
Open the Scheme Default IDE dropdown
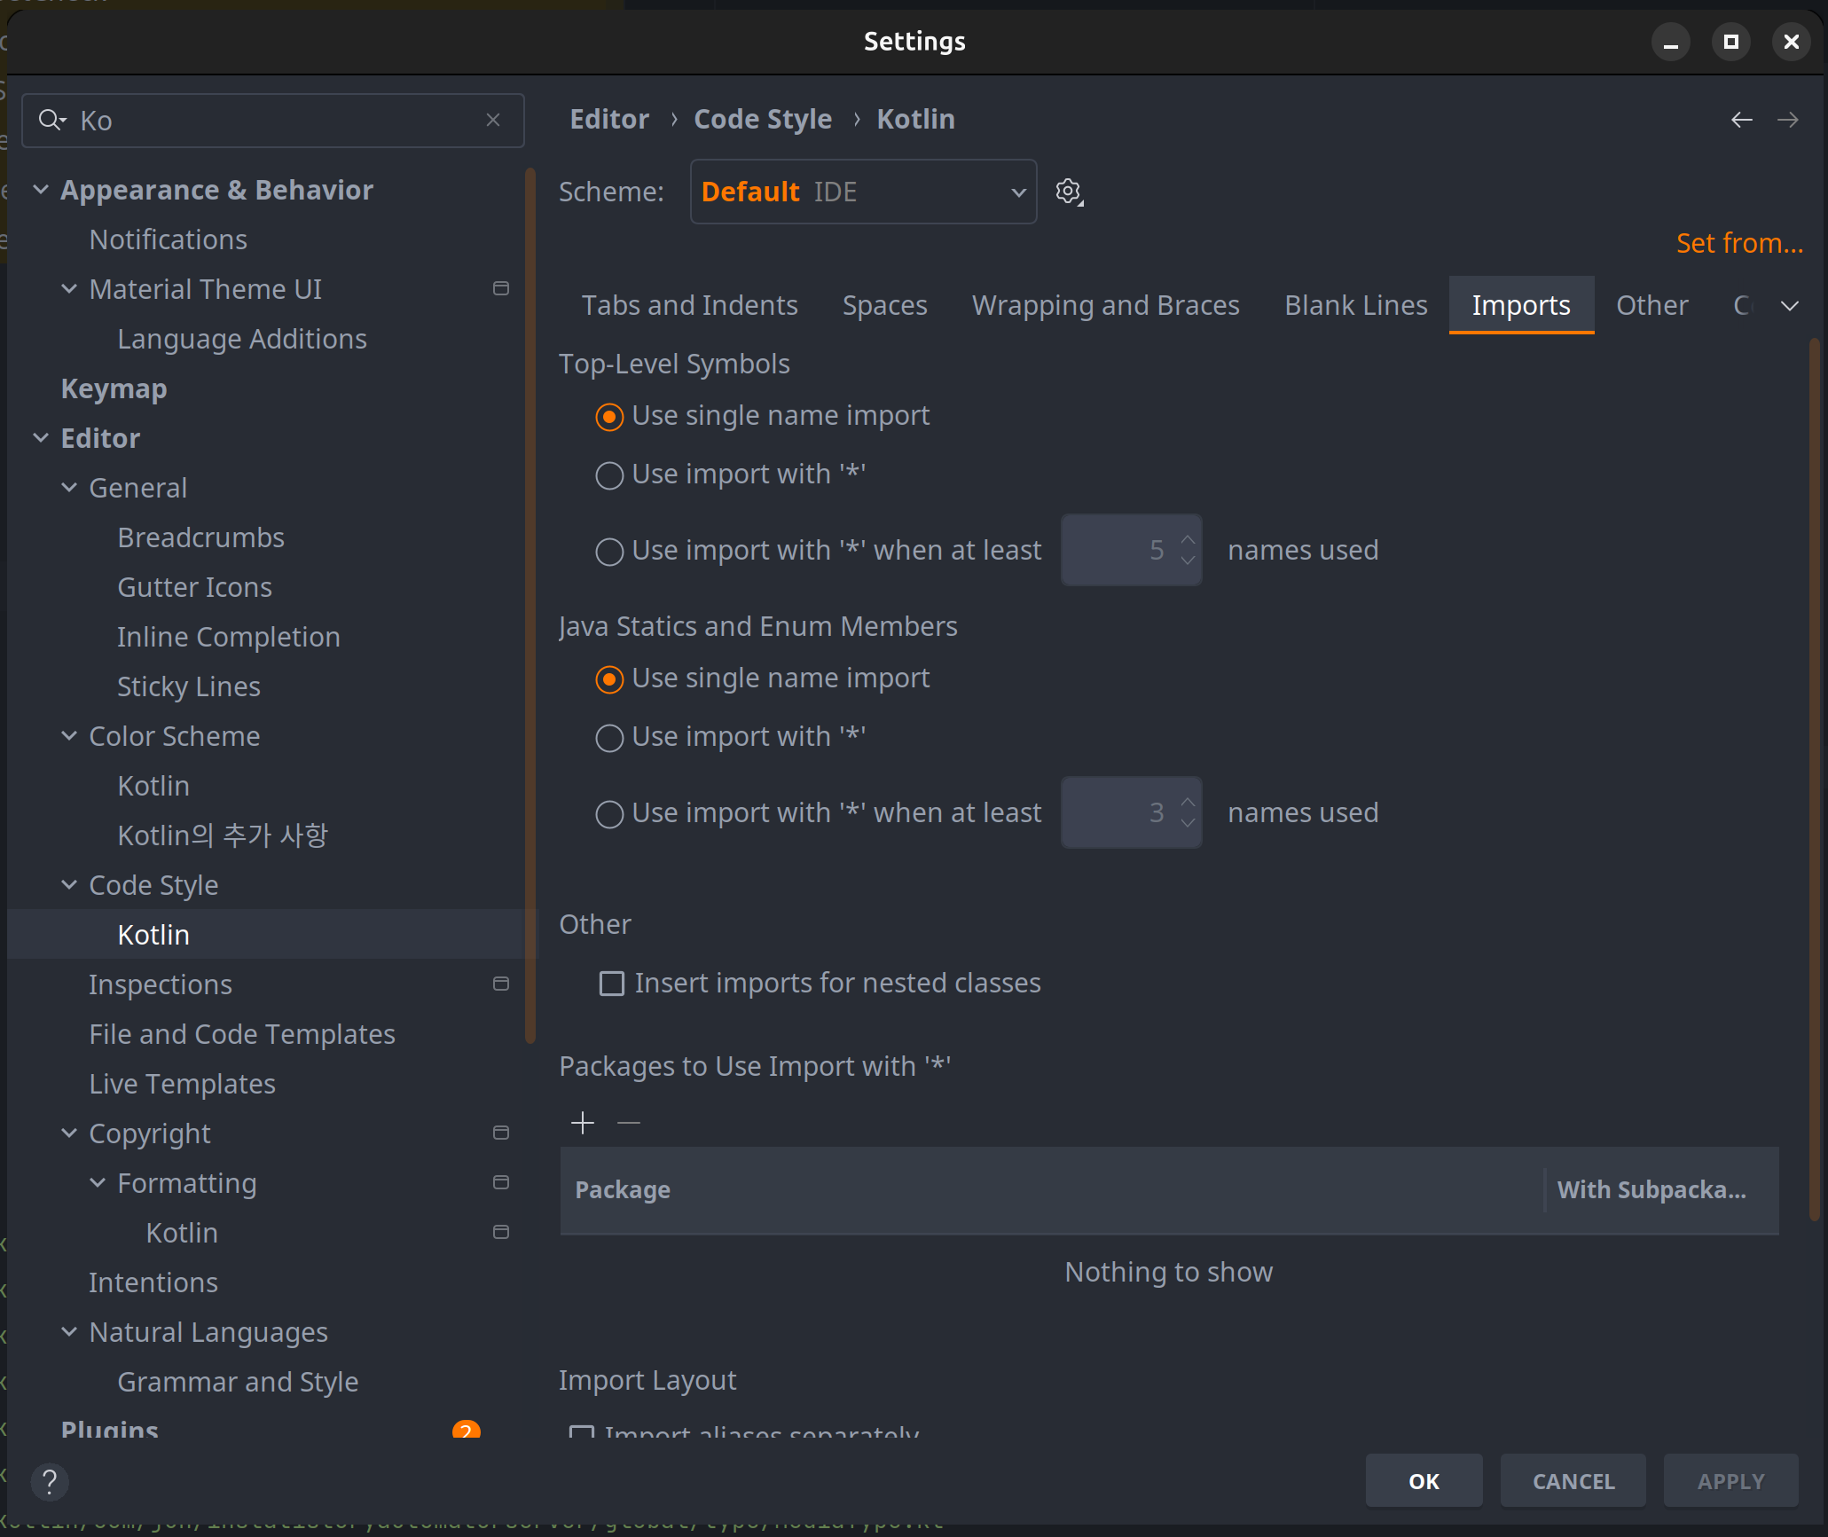863,192
